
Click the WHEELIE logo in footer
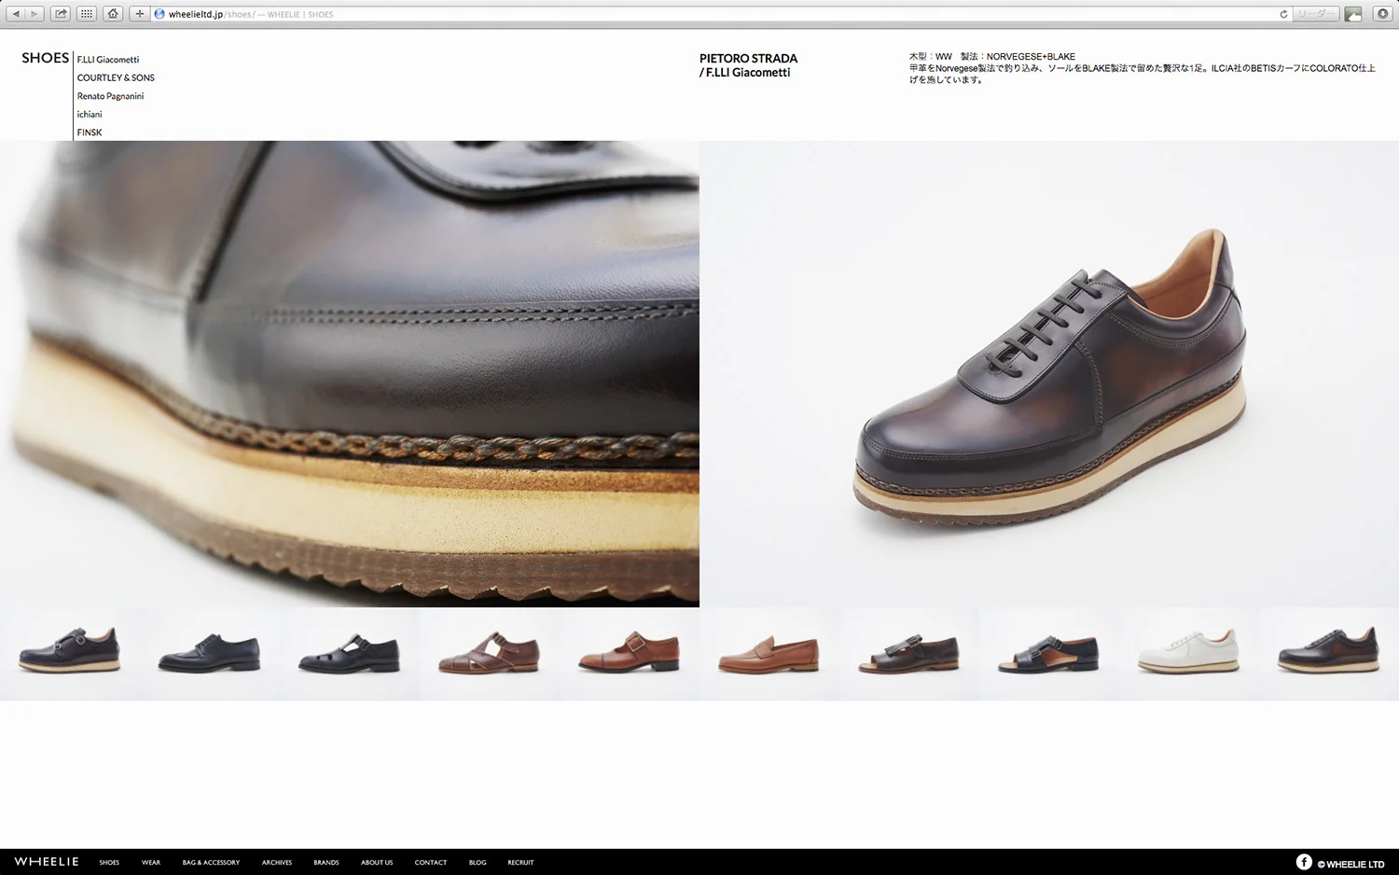[47, 862]
